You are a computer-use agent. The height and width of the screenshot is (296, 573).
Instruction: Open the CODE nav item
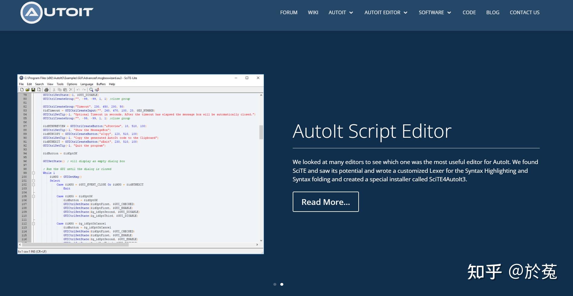469,12
